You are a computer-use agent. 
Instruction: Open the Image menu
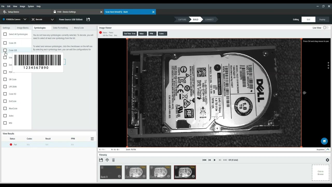click(x=23, y=6)
